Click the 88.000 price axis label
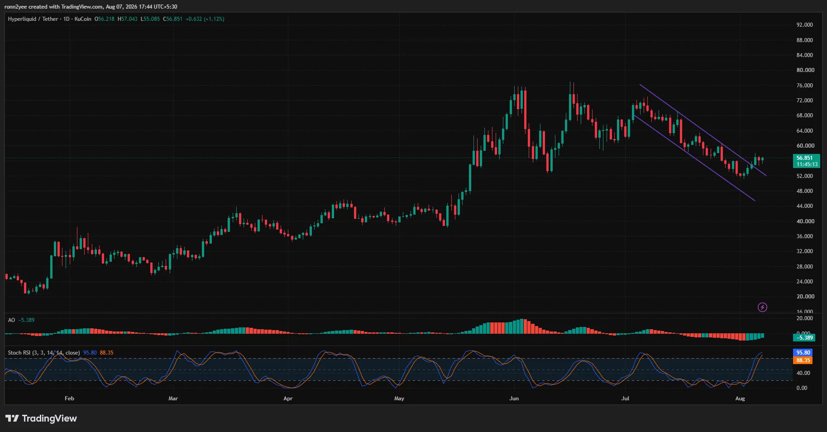This screenshot has height=432, width=827. tap(805, 40)
